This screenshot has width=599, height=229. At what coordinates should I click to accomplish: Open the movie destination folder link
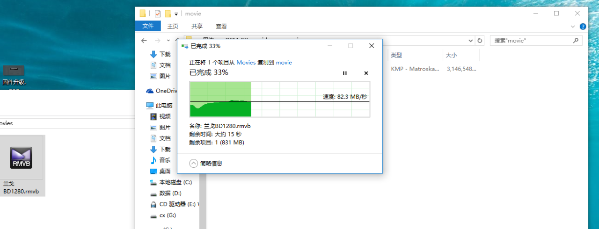tap(284, 62)
